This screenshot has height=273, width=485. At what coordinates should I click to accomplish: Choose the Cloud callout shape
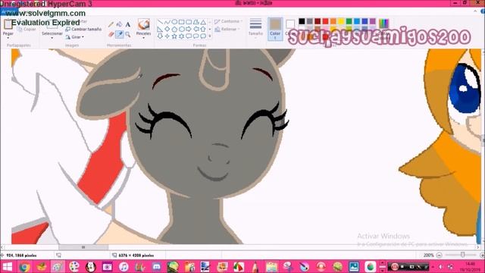click(203, 36)
